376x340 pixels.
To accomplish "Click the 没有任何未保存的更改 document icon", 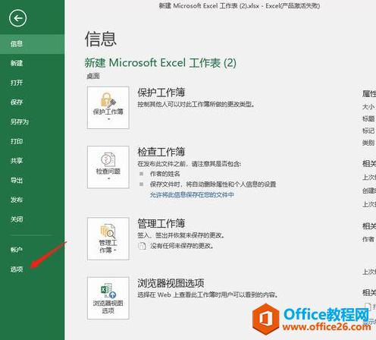I will (x=142, y=246).
